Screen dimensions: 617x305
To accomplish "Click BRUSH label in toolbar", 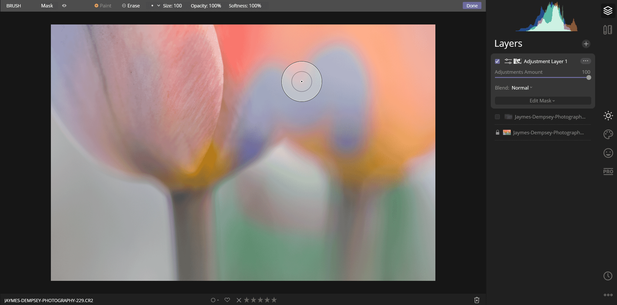I will pos(14,5).
